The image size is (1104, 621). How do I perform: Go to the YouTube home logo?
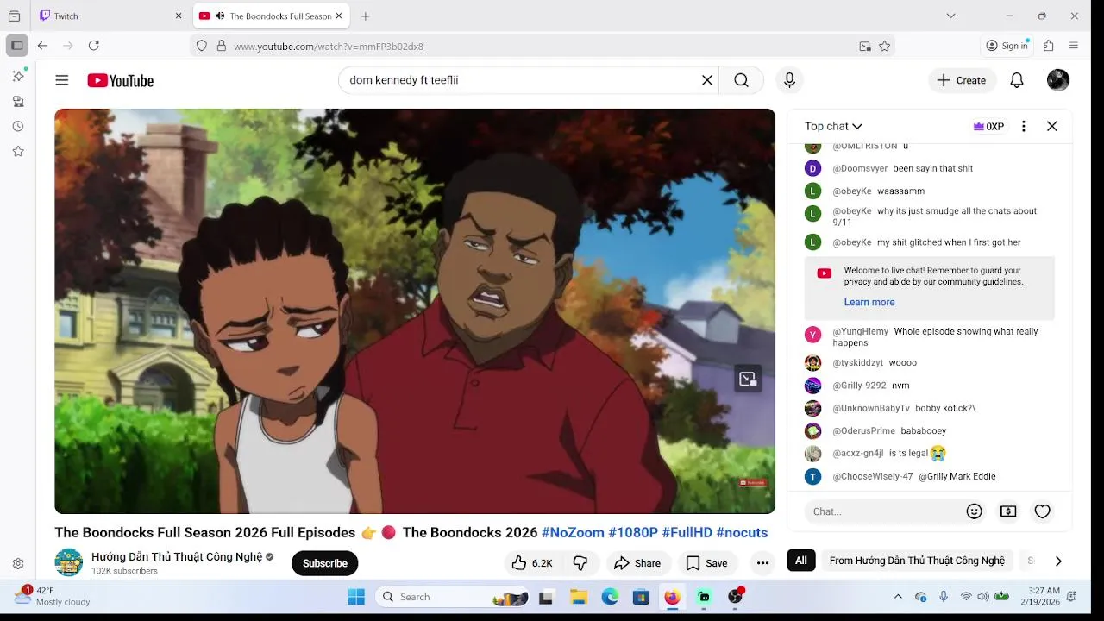(x=120, y=80)
